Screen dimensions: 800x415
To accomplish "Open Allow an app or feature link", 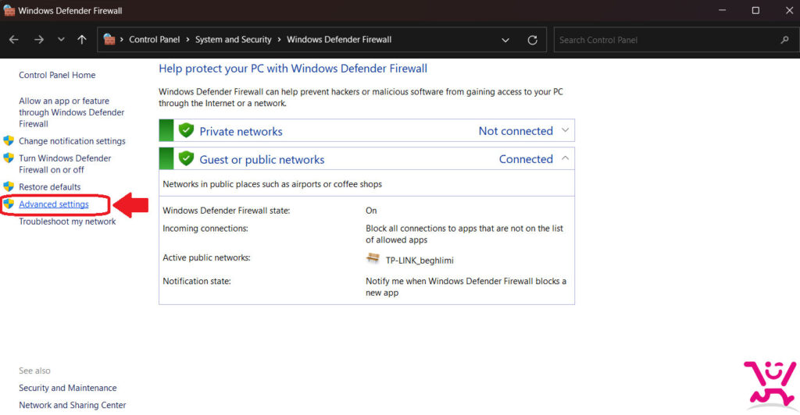I will [x=71, y=112].
